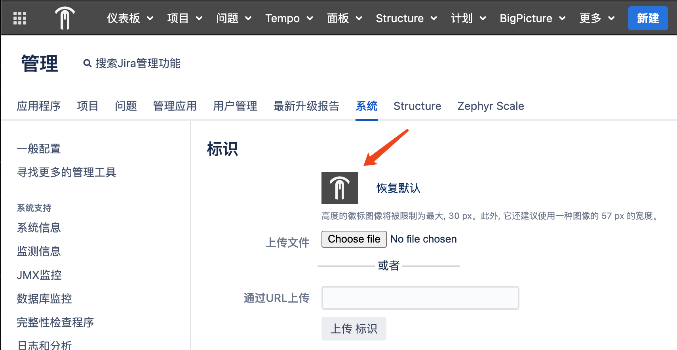The width and height of the screenshot is (677, 350).
Task: Focus the 通过URL上传 input field
Action: (x=420, y=298)
